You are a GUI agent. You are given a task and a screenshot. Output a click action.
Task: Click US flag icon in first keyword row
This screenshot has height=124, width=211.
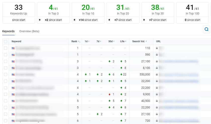[x=13, y=48]
